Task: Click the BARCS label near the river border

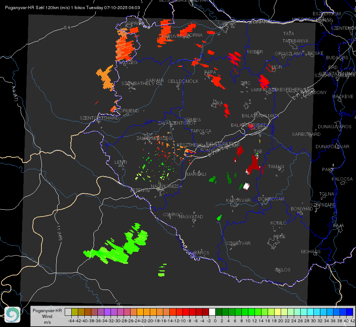Action: click(201, 253)
